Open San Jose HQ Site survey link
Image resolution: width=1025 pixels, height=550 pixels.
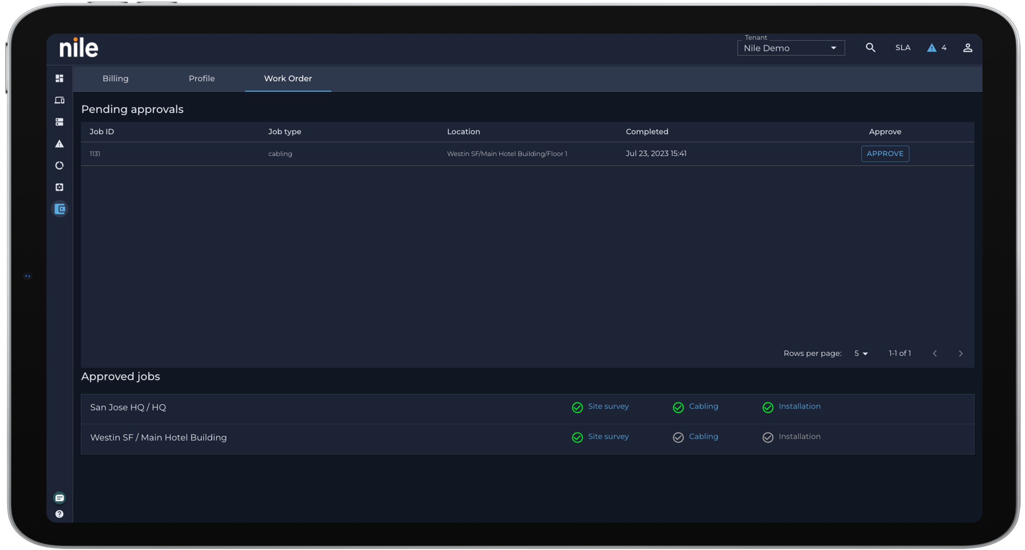click(x=608, y=406)
